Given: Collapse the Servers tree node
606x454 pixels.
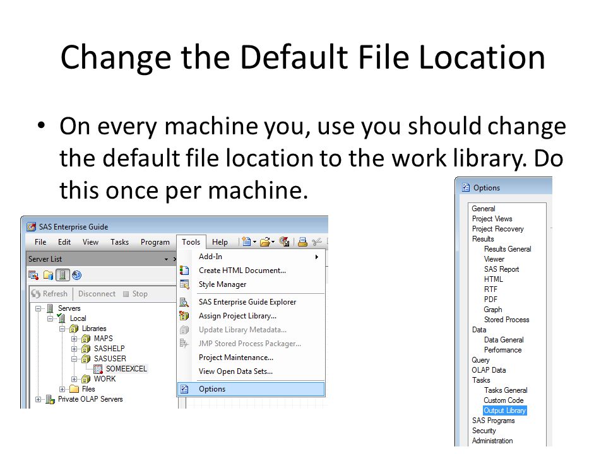Looking at the screenshot, I should [39, 308].
